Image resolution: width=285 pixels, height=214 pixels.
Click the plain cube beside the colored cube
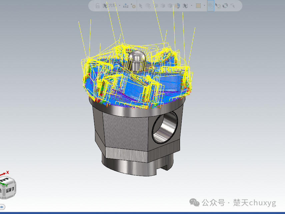(x=170, y=6)
